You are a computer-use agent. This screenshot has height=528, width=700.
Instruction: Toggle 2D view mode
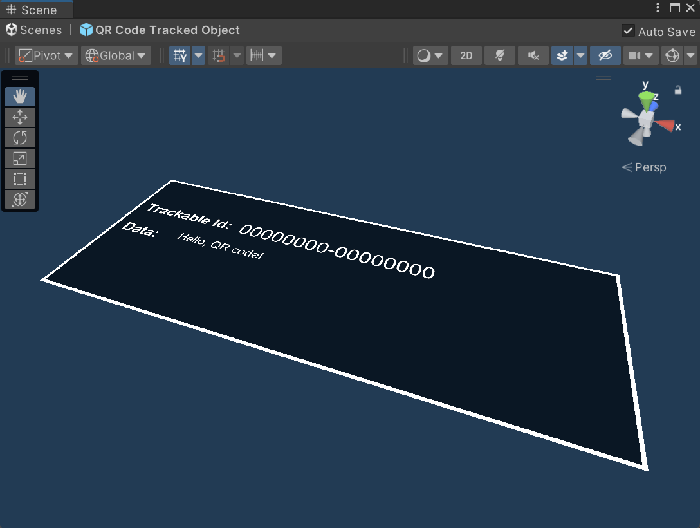pos(466,55)
